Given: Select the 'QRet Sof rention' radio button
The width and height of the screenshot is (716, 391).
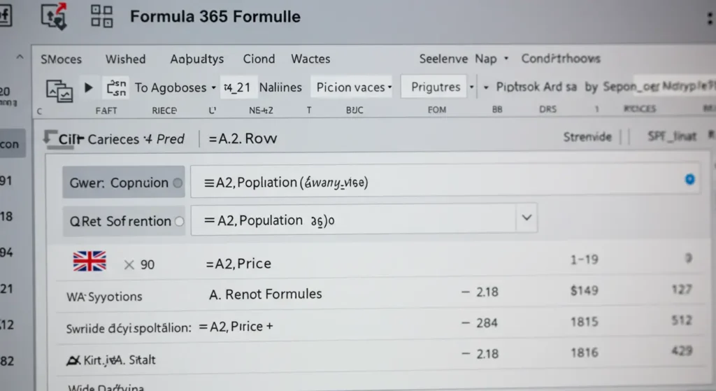Looking at the screenshot, I should click(178, 221).
